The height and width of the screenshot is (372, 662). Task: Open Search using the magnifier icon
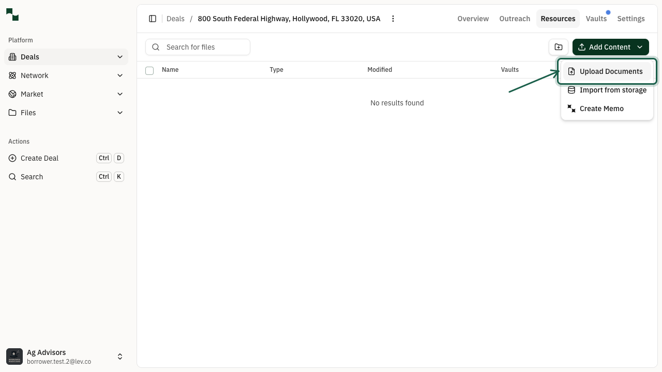coord(12,177)
